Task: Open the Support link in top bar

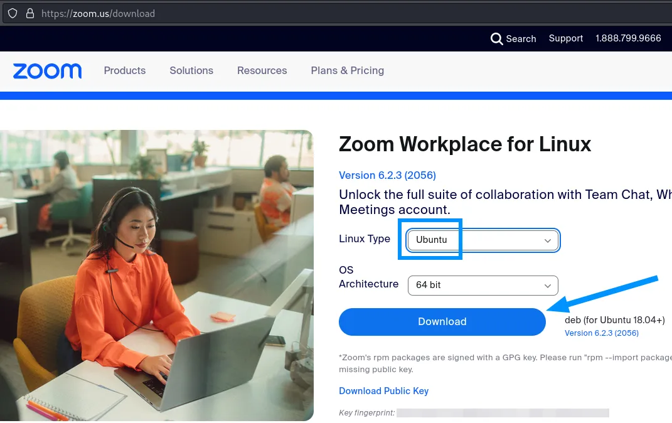Action: [x=566, y=38]
